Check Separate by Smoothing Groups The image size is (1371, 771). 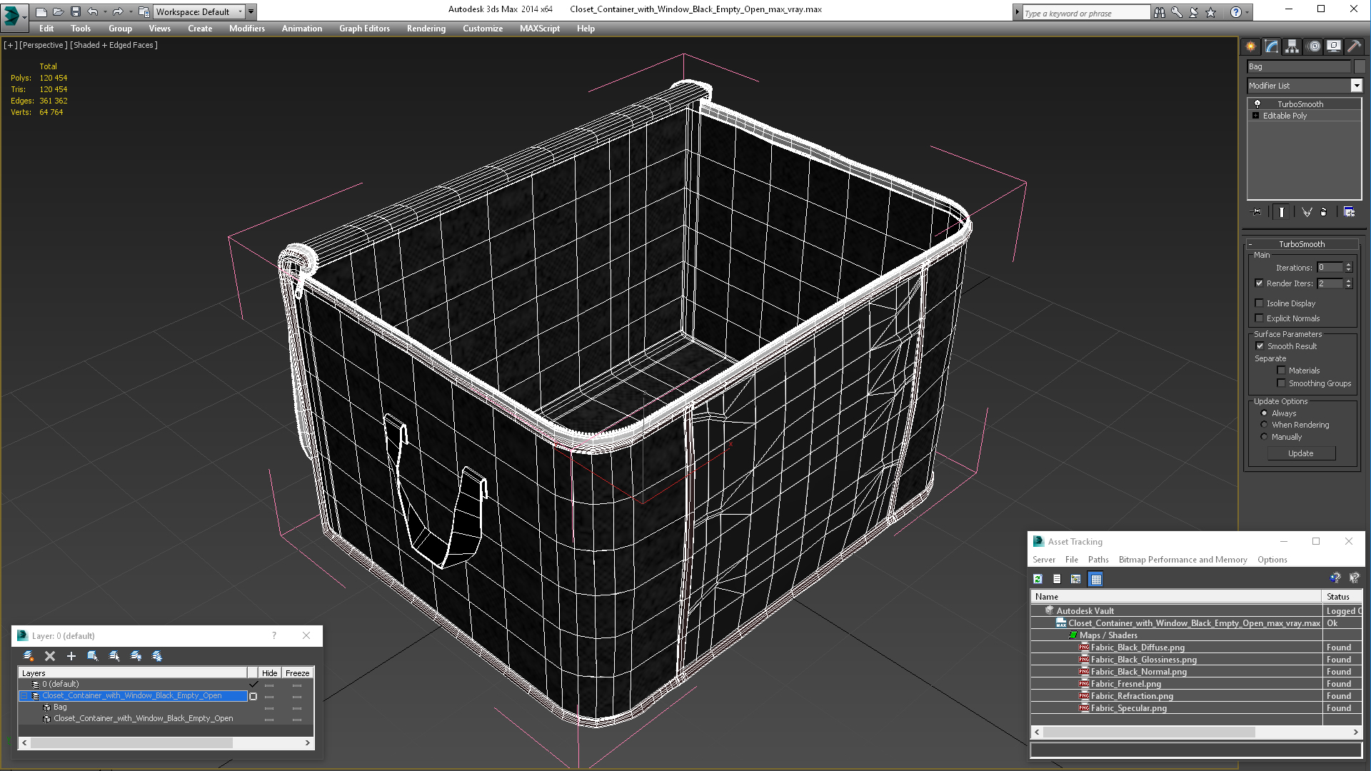[1282, 383]
